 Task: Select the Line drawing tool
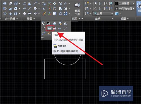pyautogui.click(x=30, y=8)
